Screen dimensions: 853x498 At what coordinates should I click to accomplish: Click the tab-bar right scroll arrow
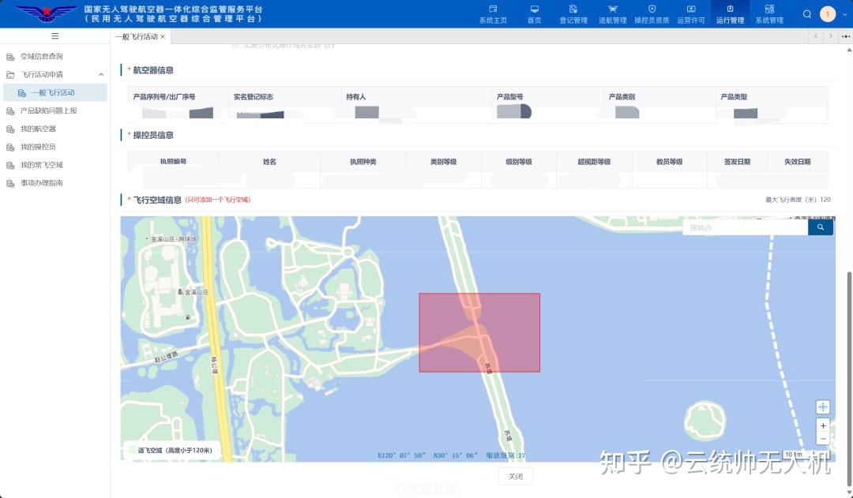(x=832, y=36)
